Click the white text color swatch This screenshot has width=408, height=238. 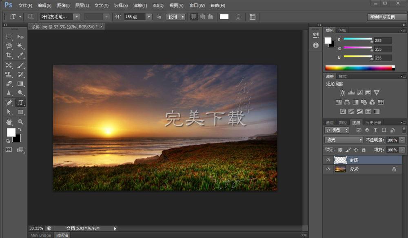coord(224,17)
